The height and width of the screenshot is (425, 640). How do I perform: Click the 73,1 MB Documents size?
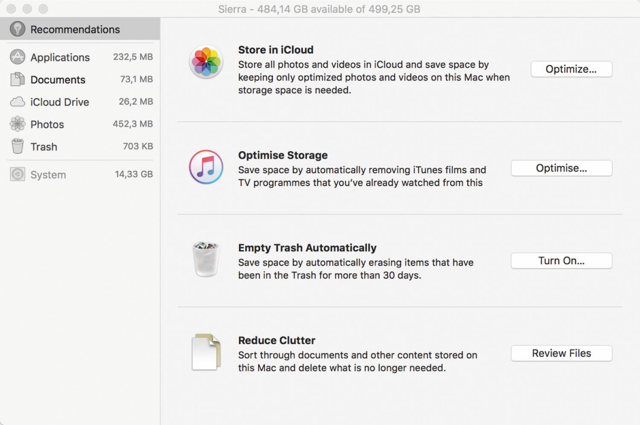pos(137,79)
